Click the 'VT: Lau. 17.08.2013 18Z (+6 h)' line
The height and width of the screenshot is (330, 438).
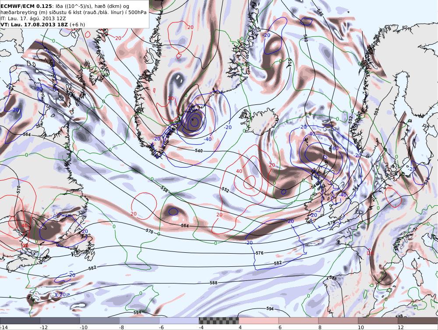pos(43,25)
